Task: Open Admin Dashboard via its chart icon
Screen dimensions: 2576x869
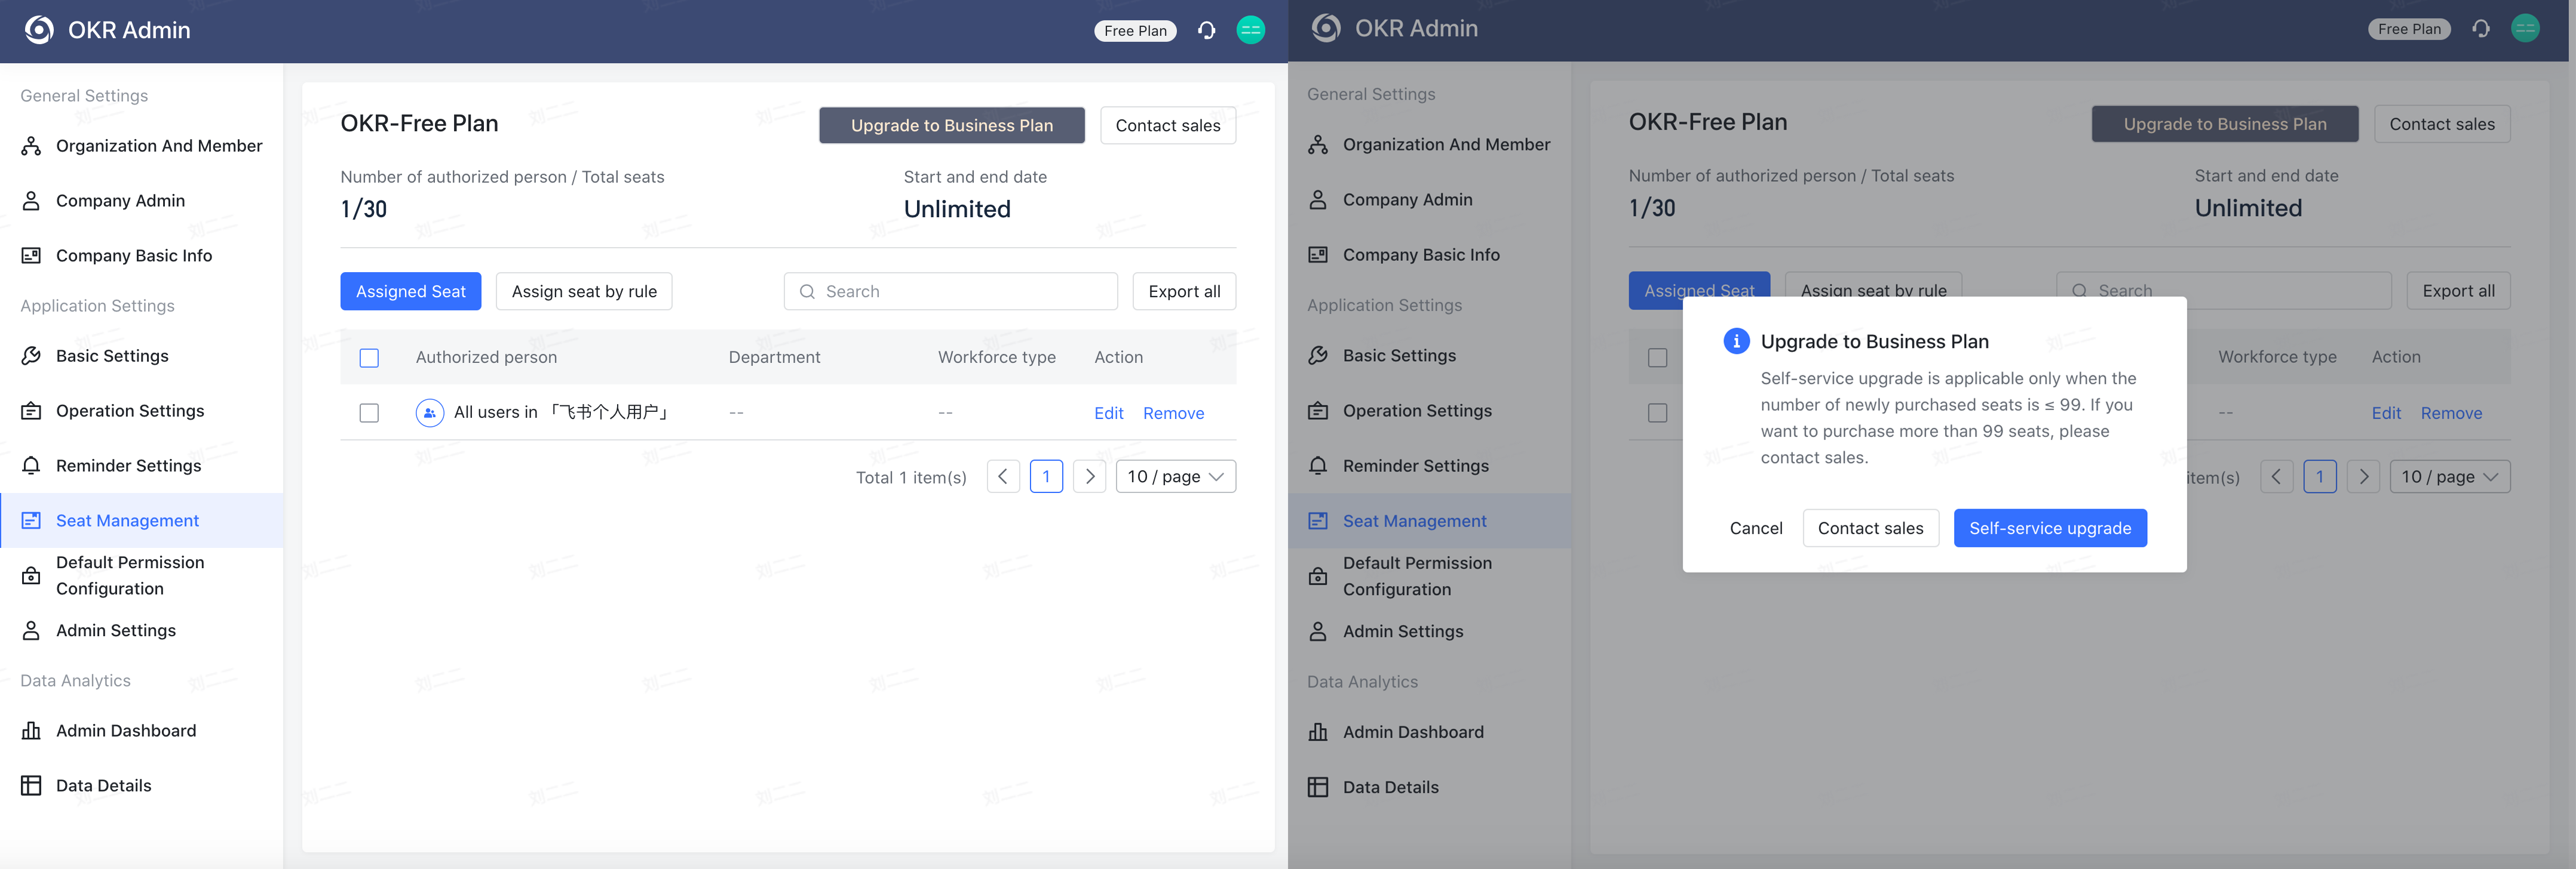Action: (30, 730)
